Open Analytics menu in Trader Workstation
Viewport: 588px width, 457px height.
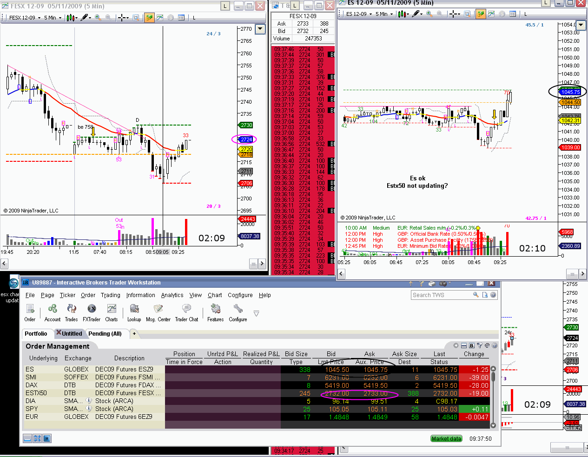[172, 295]
